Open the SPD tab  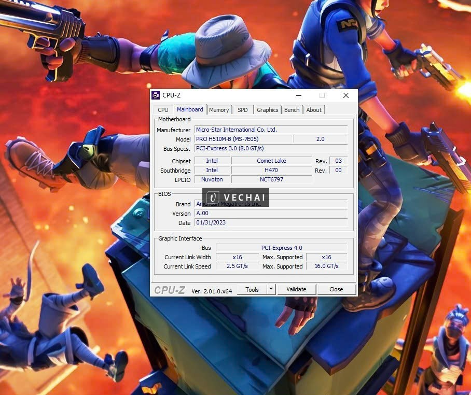pos(242,109)
